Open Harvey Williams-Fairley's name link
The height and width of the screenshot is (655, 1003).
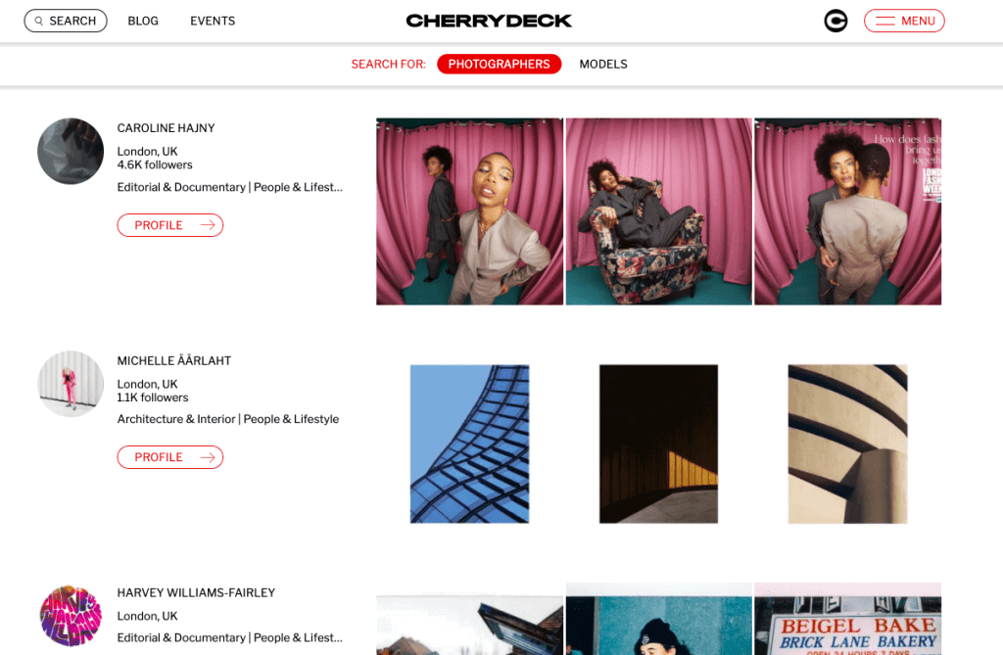click(196, 593)
